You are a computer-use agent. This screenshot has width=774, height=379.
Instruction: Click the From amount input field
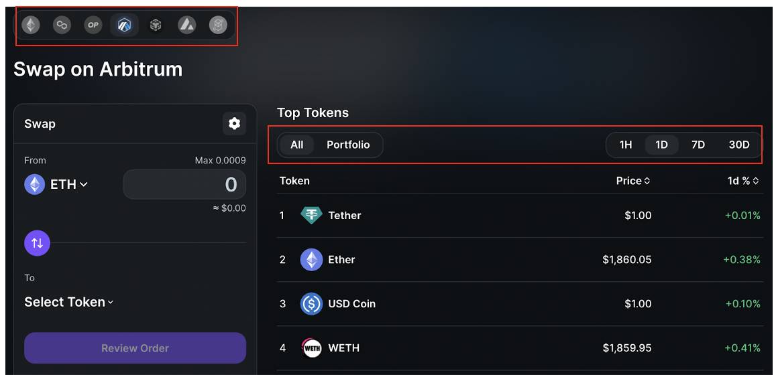(184, 184)
